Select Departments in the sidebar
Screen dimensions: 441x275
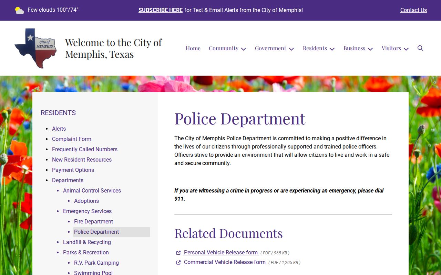pos(68,180)
